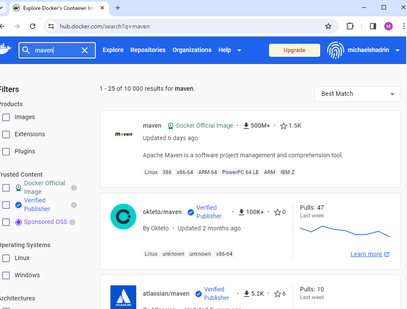Open the Help menu
This screenshot has height=309, width=407.
[x=224, y=50]
